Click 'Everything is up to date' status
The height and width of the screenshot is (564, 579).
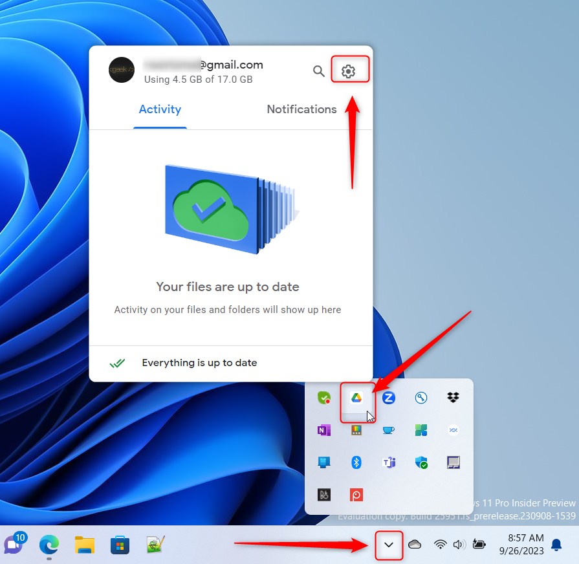199,363
